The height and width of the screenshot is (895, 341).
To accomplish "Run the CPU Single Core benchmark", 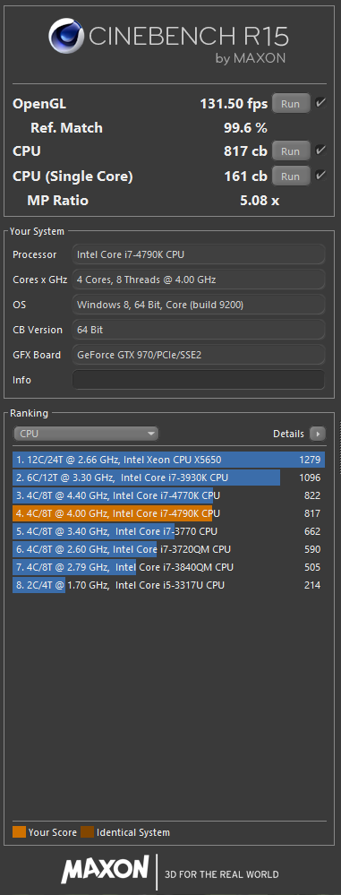I will pyautogui.click(x=291, y=176).
